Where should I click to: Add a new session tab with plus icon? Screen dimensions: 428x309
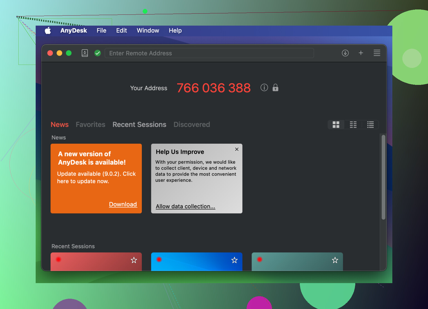tap(361, 53)
